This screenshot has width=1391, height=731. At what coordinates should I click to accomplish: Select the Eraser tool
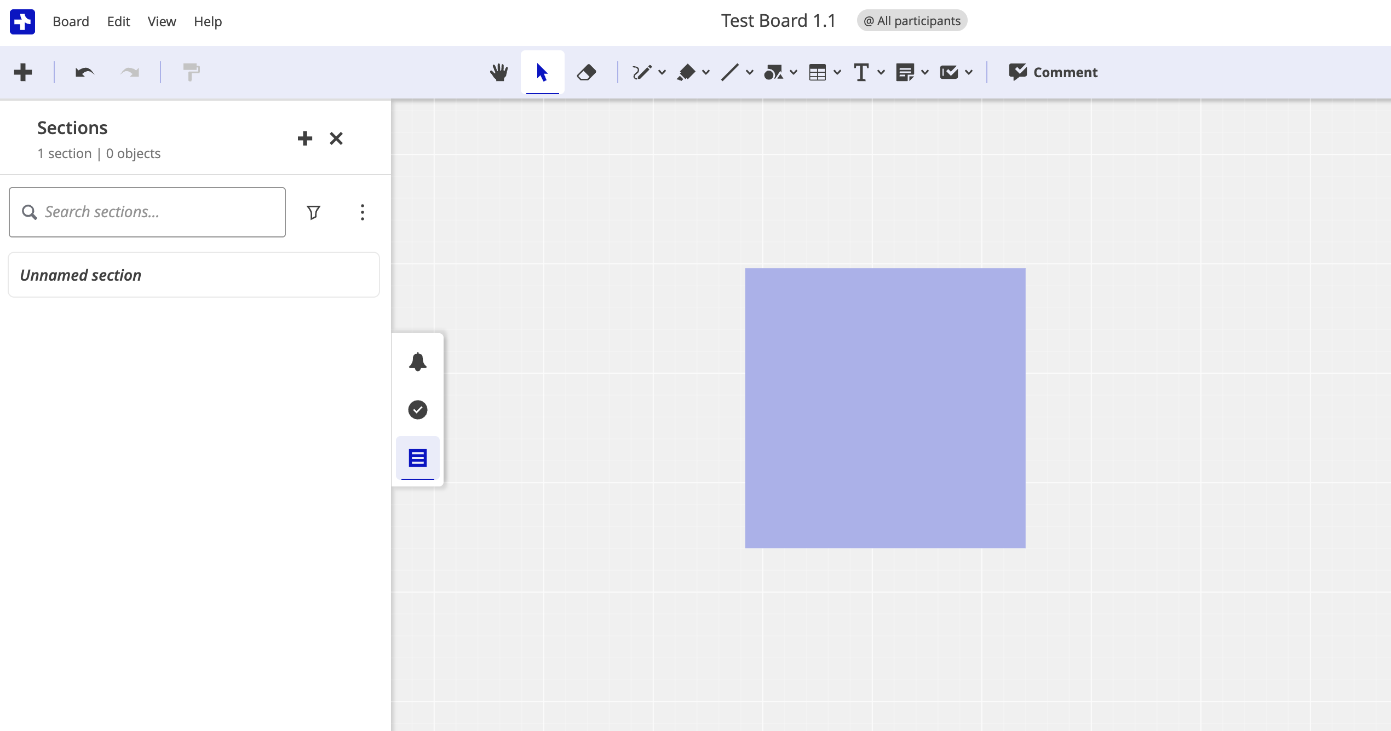[587, 72]
